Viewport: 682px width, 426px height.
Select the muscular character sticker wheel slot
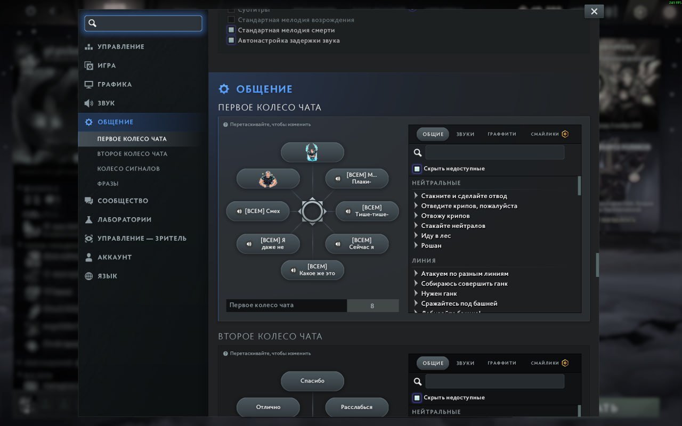[268, 179]
